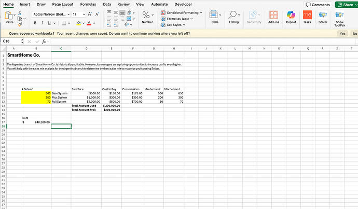Select the profit cell 248,500.00
Image resolution: width=358 pixels, height=209 pixels.
36,122
